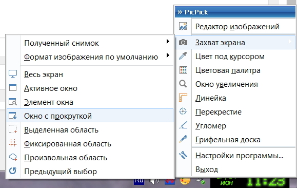
Task: Repeat Предыдущий выбор capture
Action: click(x=90, y=172)
